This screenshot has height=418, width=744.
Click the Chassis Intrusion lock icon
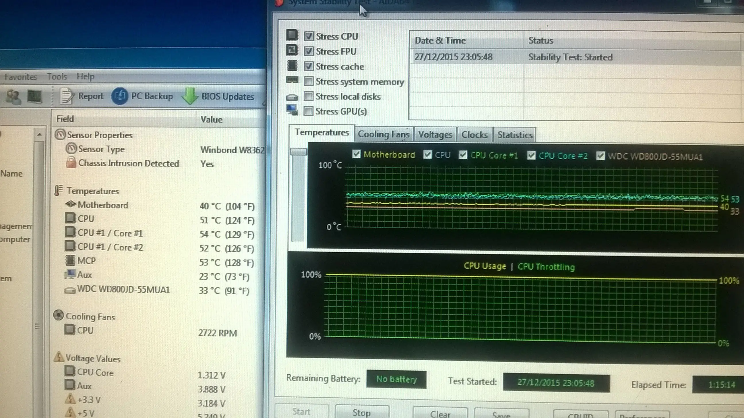pyautogui.click(x=71, y=162)
